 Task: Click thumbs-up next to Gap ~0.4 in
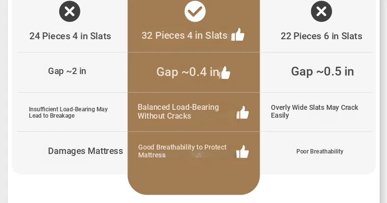click(x=225, y=73)
